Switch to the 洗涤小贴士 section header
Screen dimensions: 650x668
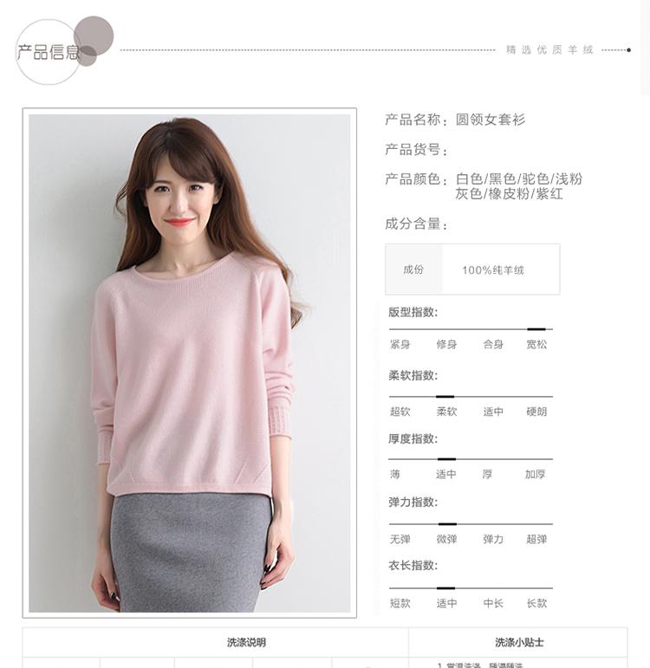click(519, 642)
